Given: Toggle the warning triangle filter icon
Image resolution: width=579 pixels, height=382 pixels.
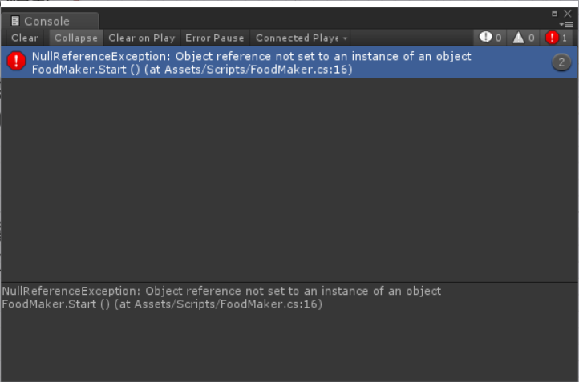Looking at the screenshot, I should pos(518,38).
